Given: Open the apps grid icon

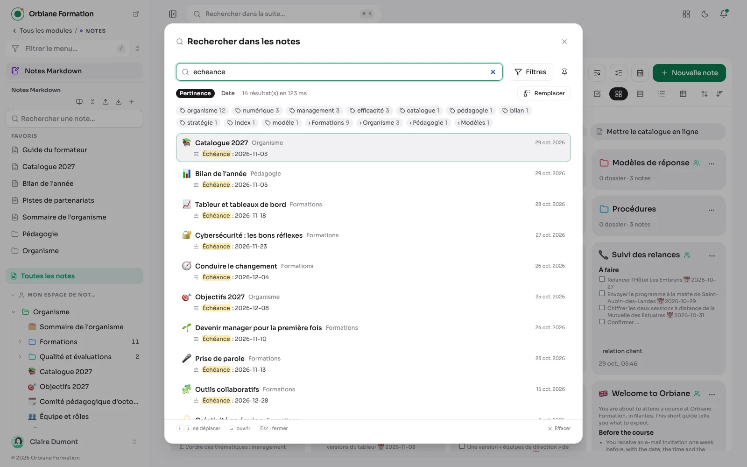Looking at the screenshot, I should pos(686,14).
